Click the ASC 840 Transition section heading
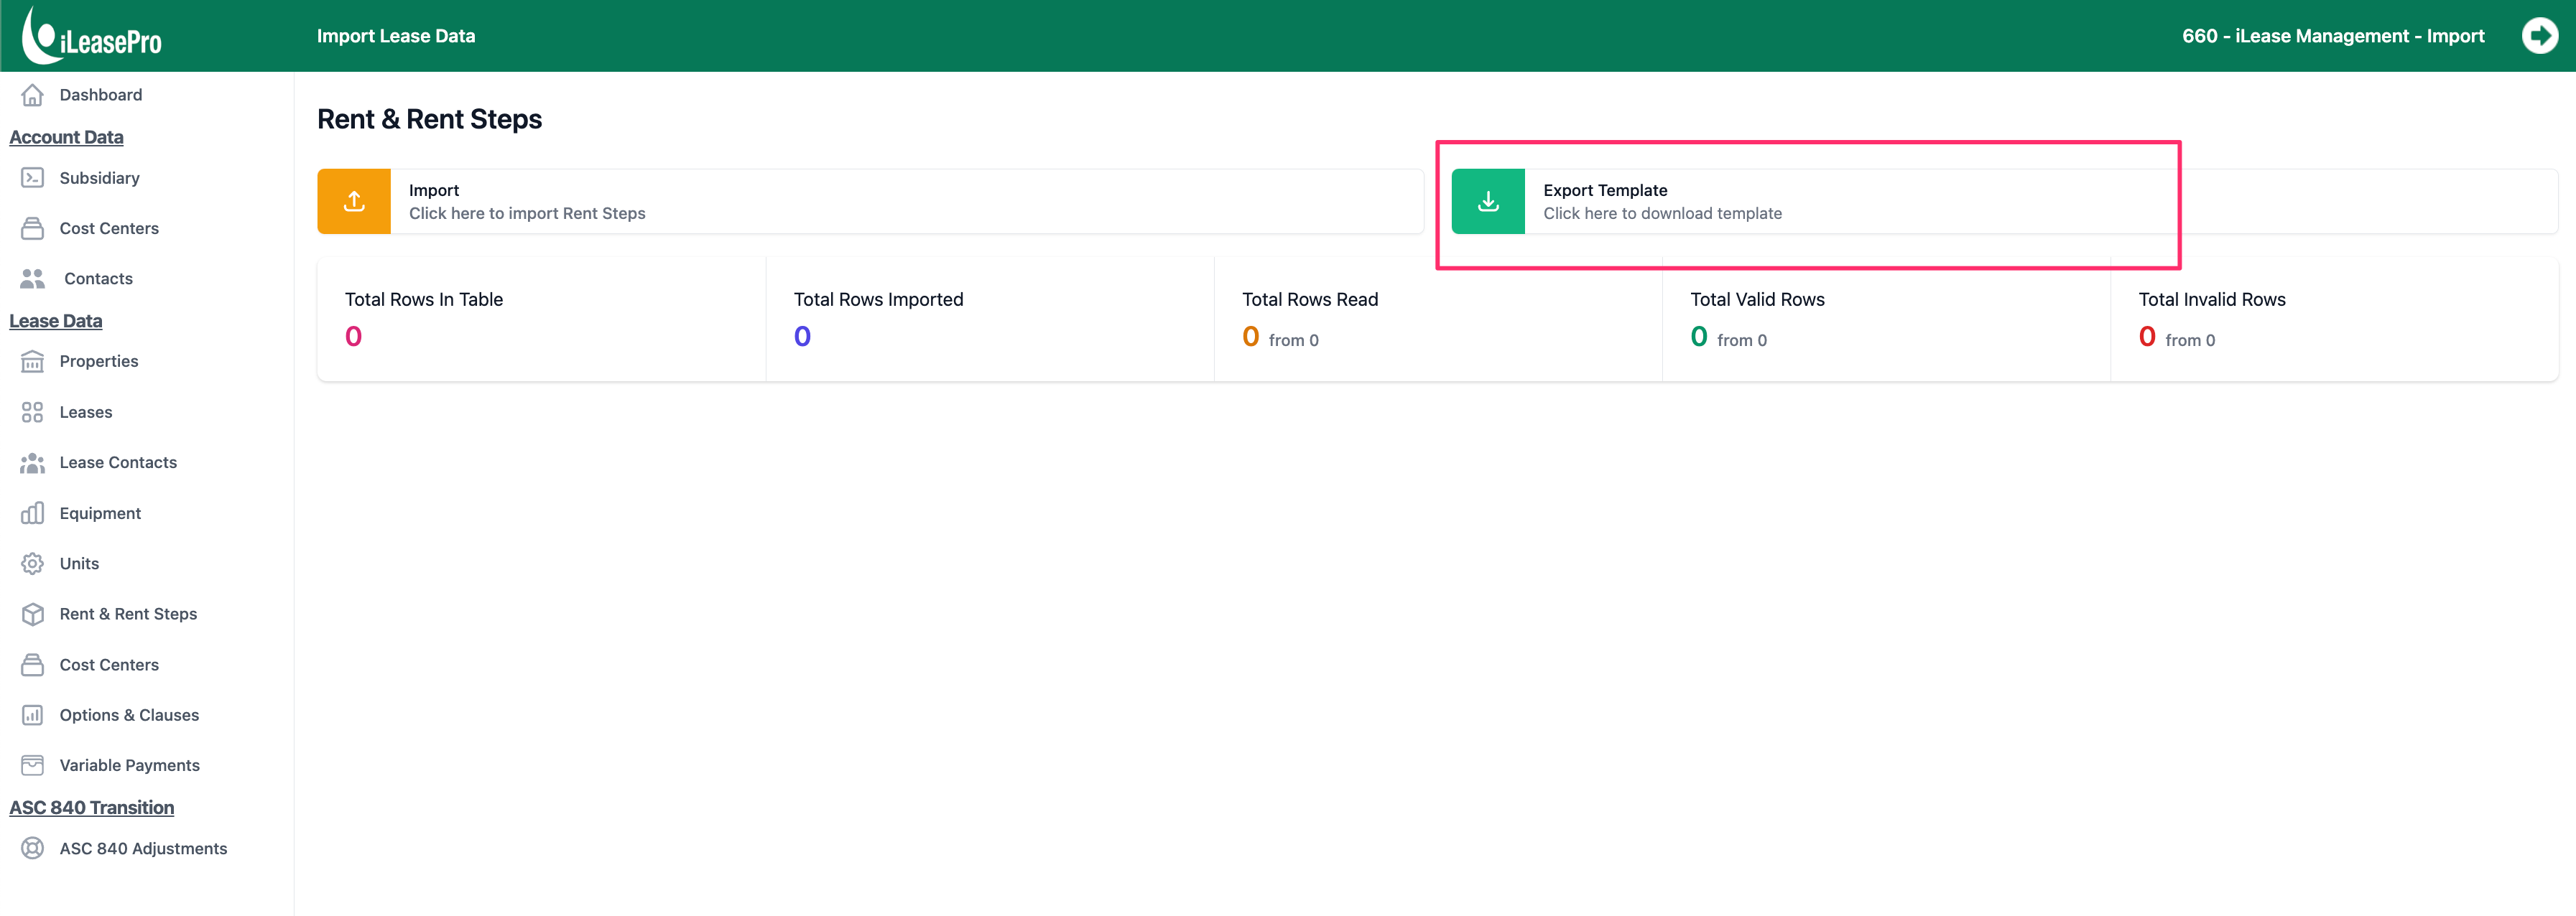 pos(92,807)
